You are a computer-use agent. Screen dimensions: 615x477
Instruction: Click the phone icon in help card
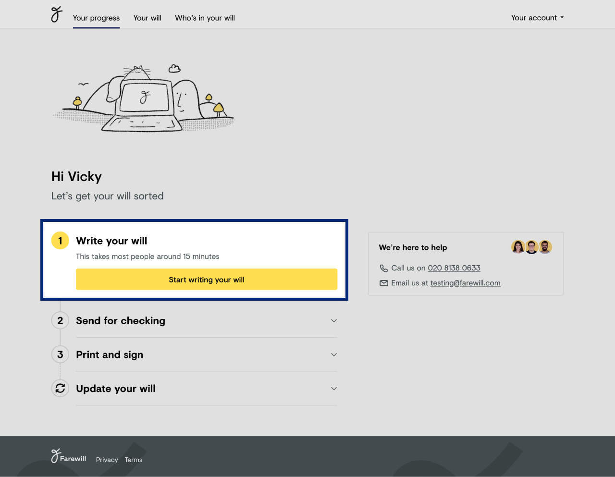click(x=383, y=268)
